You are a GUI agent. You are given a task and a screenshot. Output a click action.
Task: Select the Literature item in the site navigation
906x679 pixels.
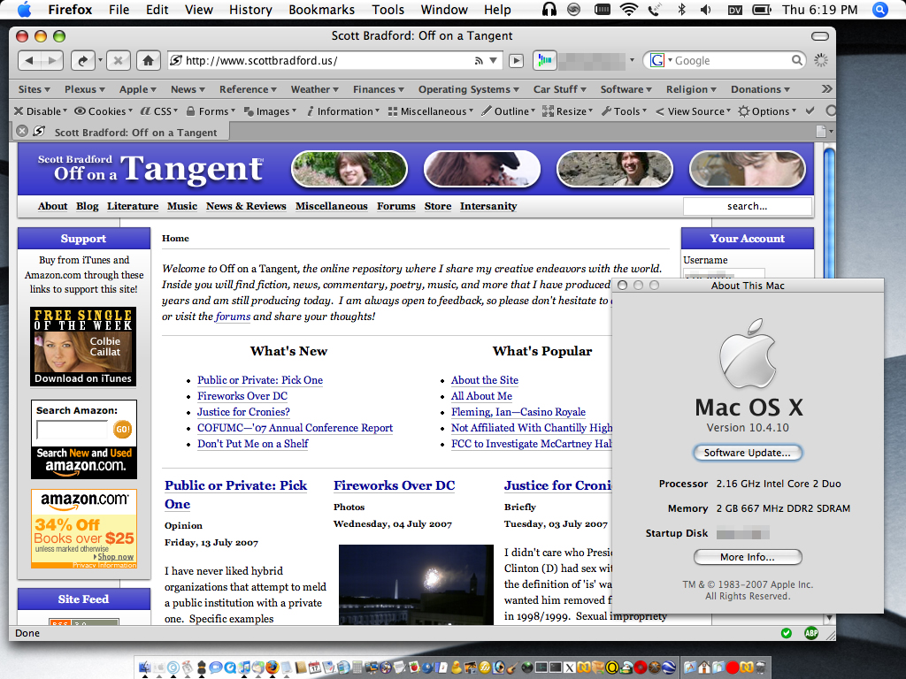click(x=133, y=206)
